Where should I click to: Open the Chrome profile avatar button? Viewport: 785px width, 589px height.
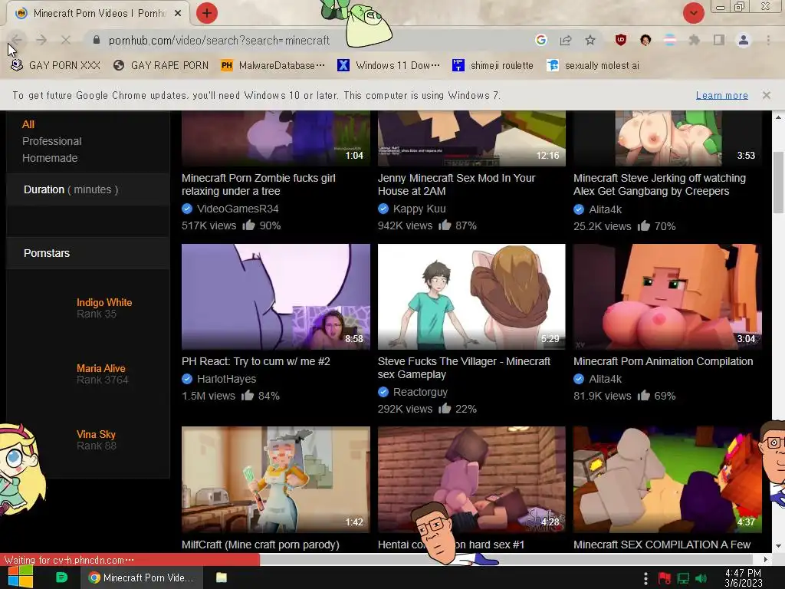pyautogui.click(x=744, y=40)
